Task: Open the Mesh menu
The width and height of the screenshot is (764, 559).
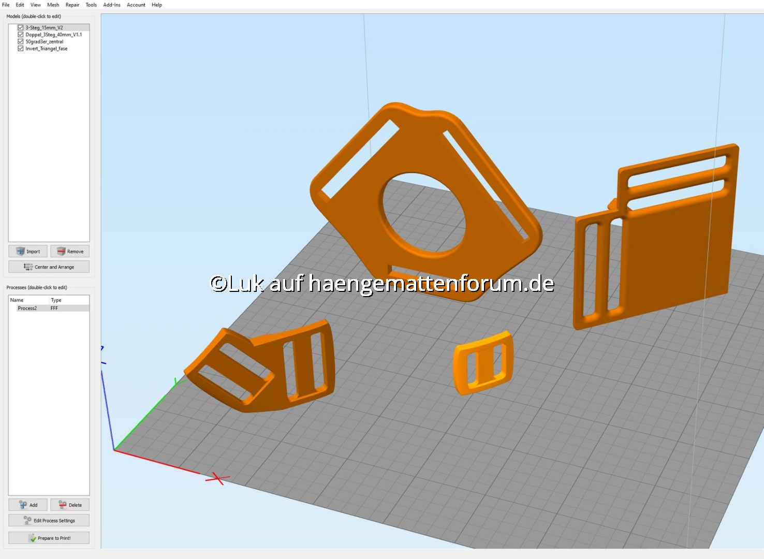Action: (x=53, y=5)
